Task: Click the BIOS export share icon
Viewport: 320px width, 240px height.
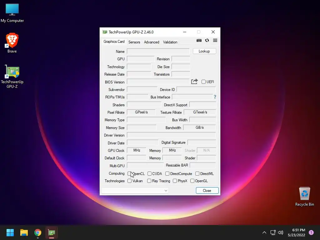Action: [x=194, y=82]
